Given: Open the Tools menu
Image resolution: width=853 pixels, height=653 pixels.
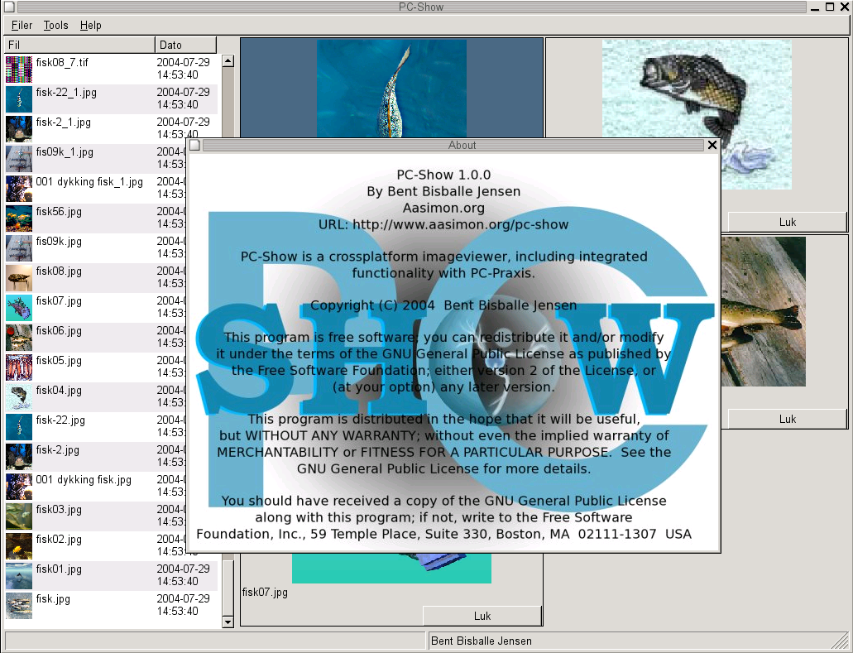Looking at the screenshot, I should coord(56,26).
